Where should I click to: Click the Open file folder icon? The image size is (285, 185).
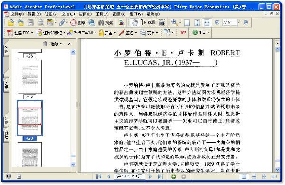tap(10, 22)
